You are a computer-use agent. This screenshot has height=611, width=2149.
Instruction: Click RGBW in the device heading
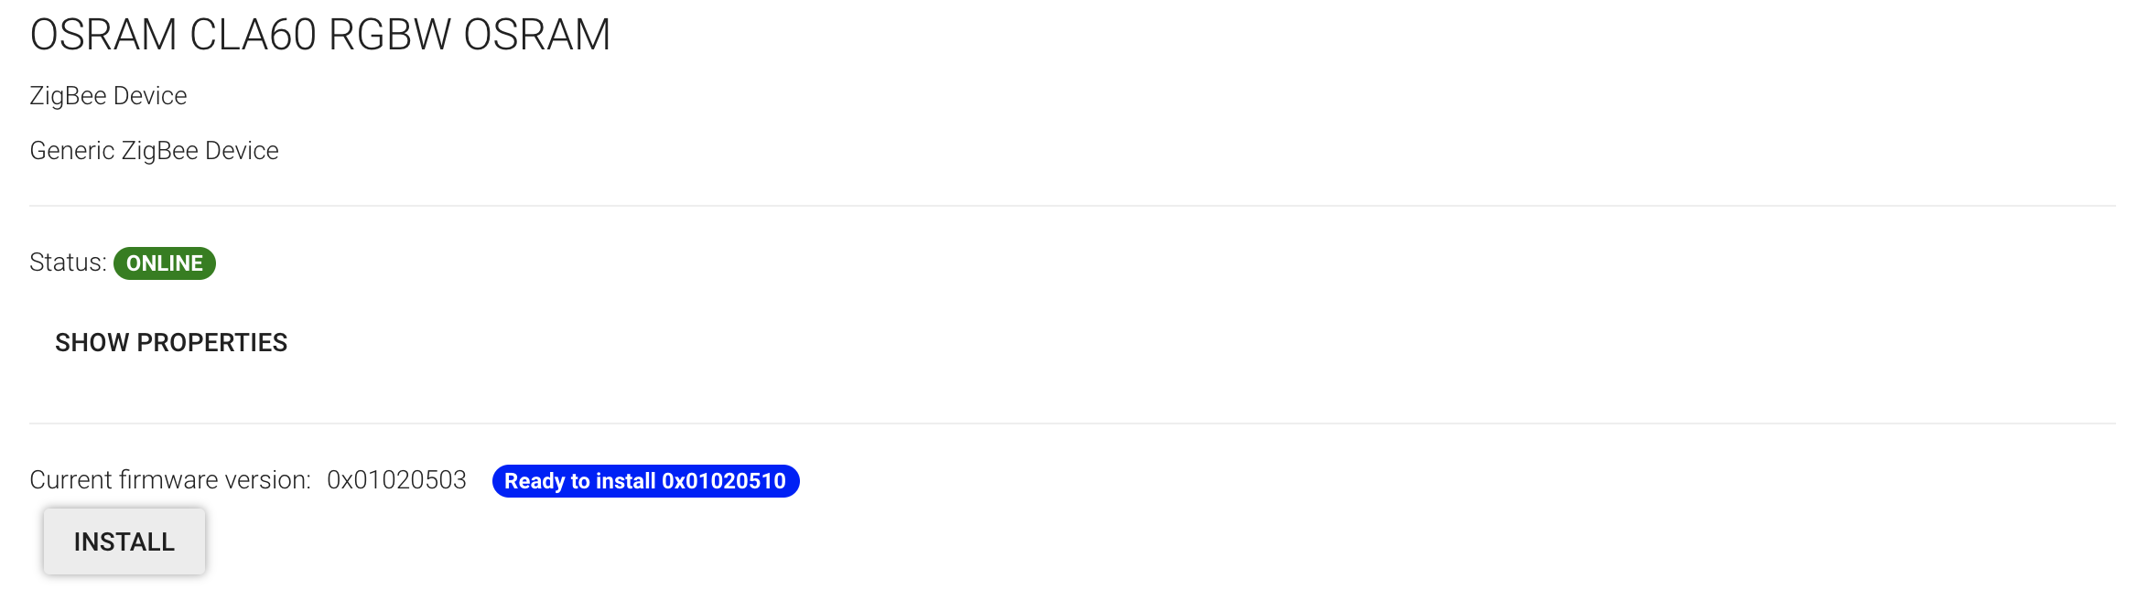(x=390, y=35)
